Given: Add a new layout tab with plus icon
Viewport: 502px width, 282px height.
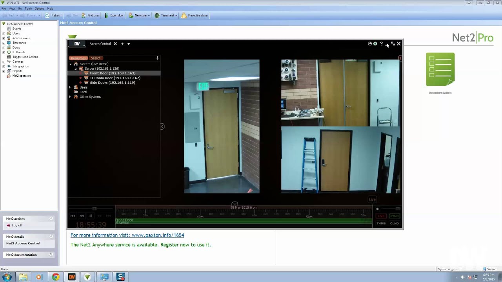Looking at the screenshot, I should (x=122, y=44).
